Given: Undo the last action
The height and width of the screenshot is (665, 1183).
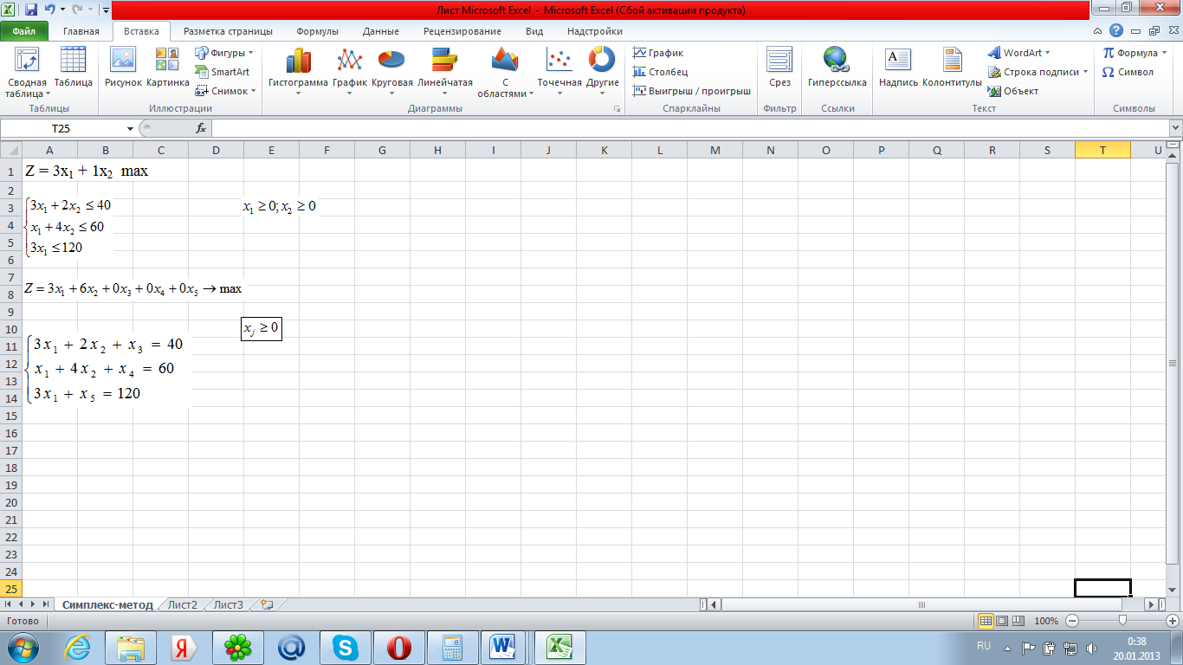Looking at the screenshot, I should point(50,10).
